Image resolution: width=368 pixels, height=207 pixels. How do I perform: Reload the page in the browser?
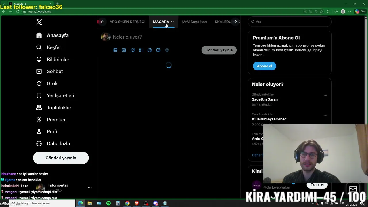18,11
